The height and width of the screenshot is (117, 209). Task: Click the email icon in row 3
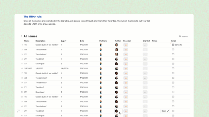(x=173, y=54)
